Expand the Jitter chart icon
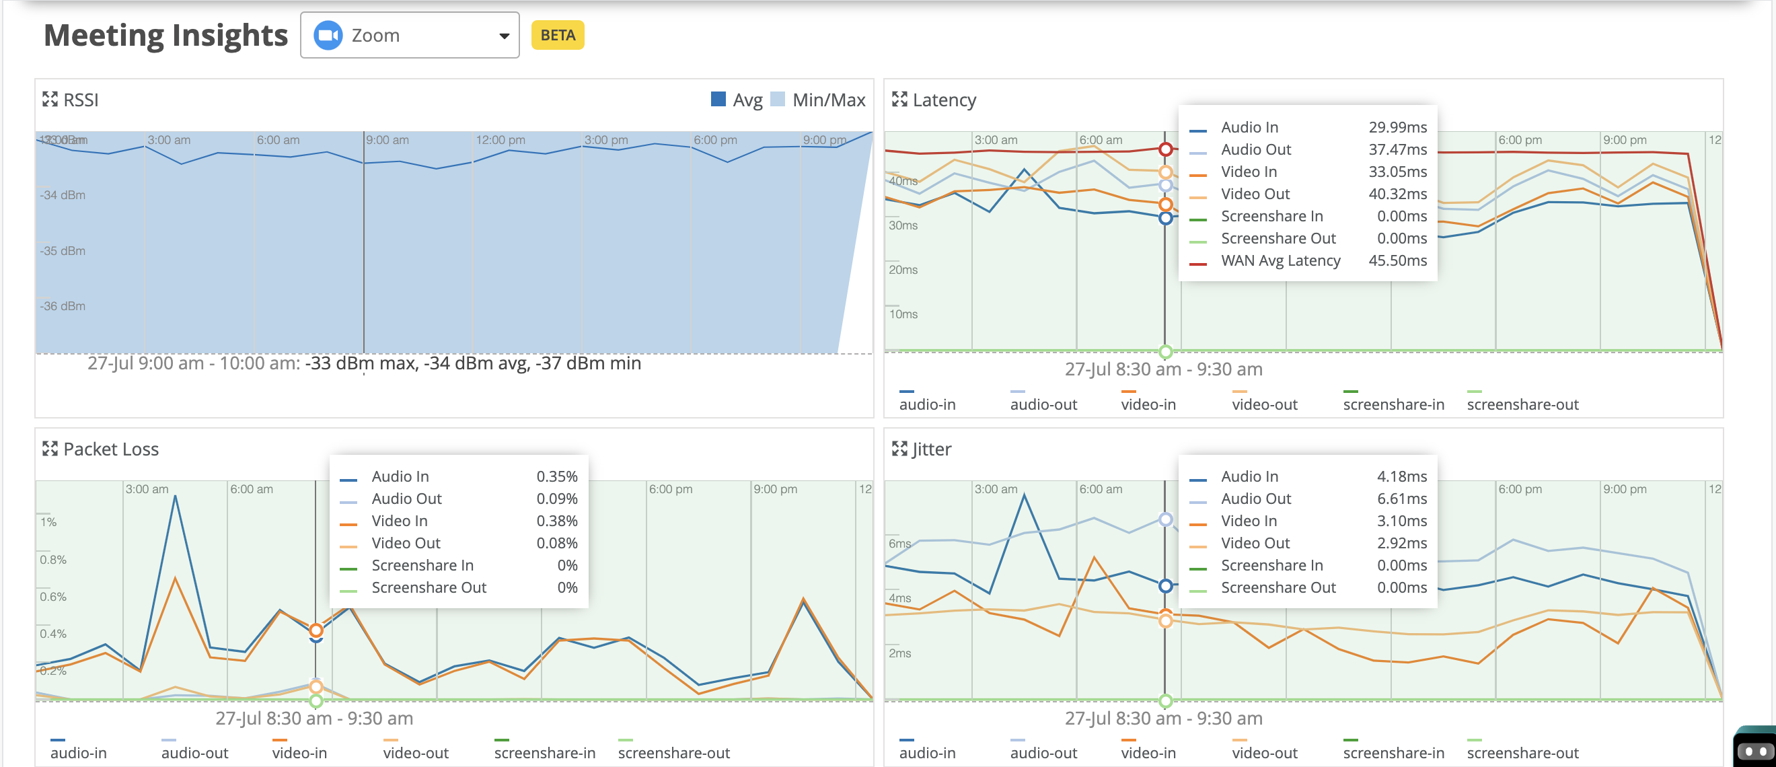 pyautogui.click(x=899, y=449)
